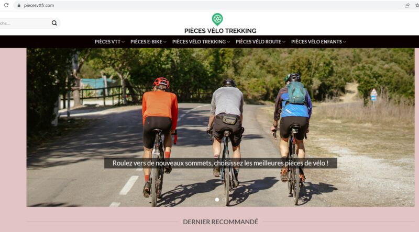This screenshot has width=419, height=232.
Task: Open the Pièces VTT menu item
Action: coord(107,42)
